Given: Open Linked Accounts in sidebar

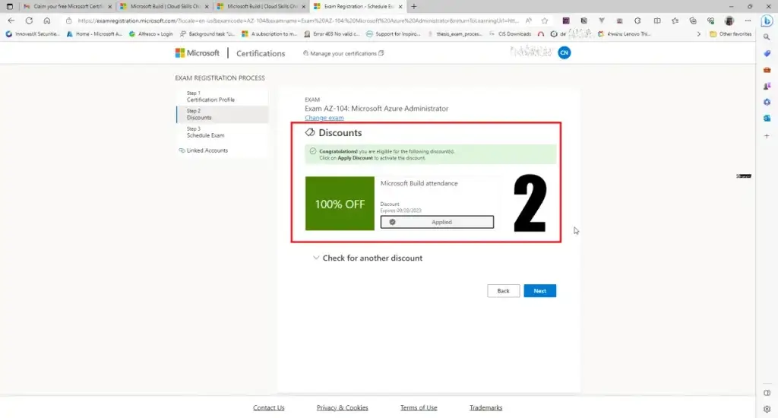Looking at the screenshot, I should click(203, 150).
